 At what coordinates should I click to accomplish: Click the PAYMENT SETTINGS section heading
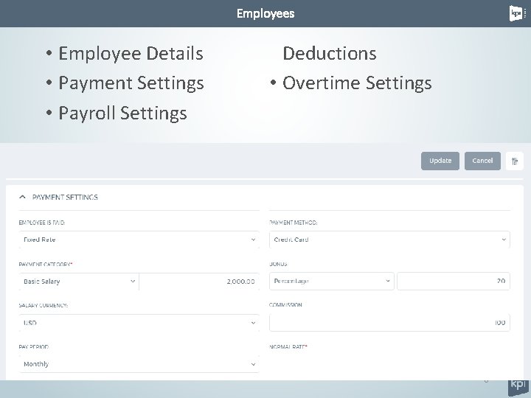[x=65, y=198]
